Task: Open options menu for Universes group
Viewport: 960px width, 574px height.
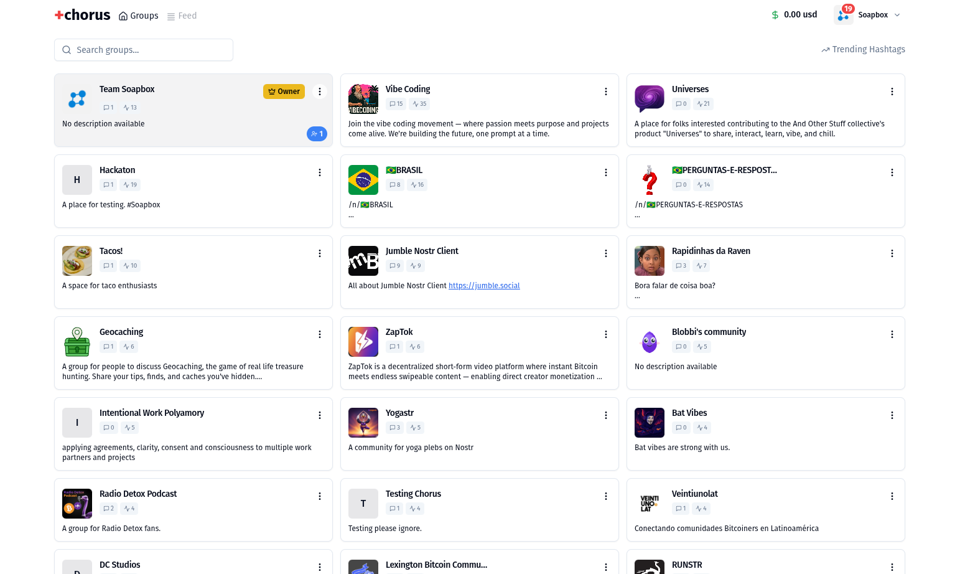Action: coord(892,91)
